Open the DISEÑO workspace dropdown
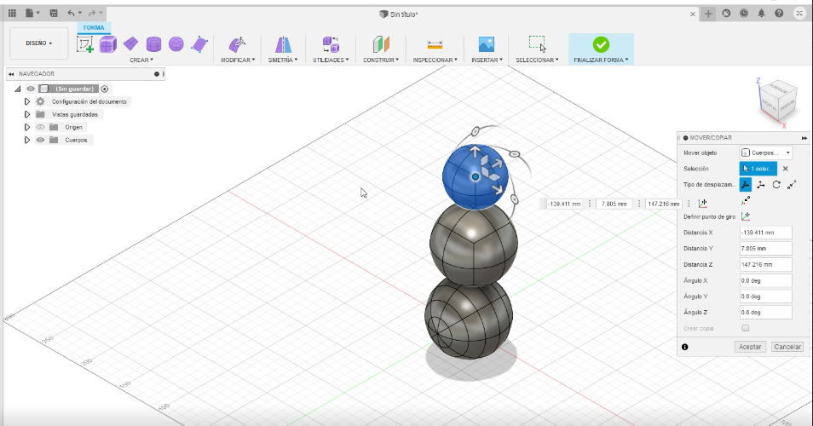 click(39, 43)
